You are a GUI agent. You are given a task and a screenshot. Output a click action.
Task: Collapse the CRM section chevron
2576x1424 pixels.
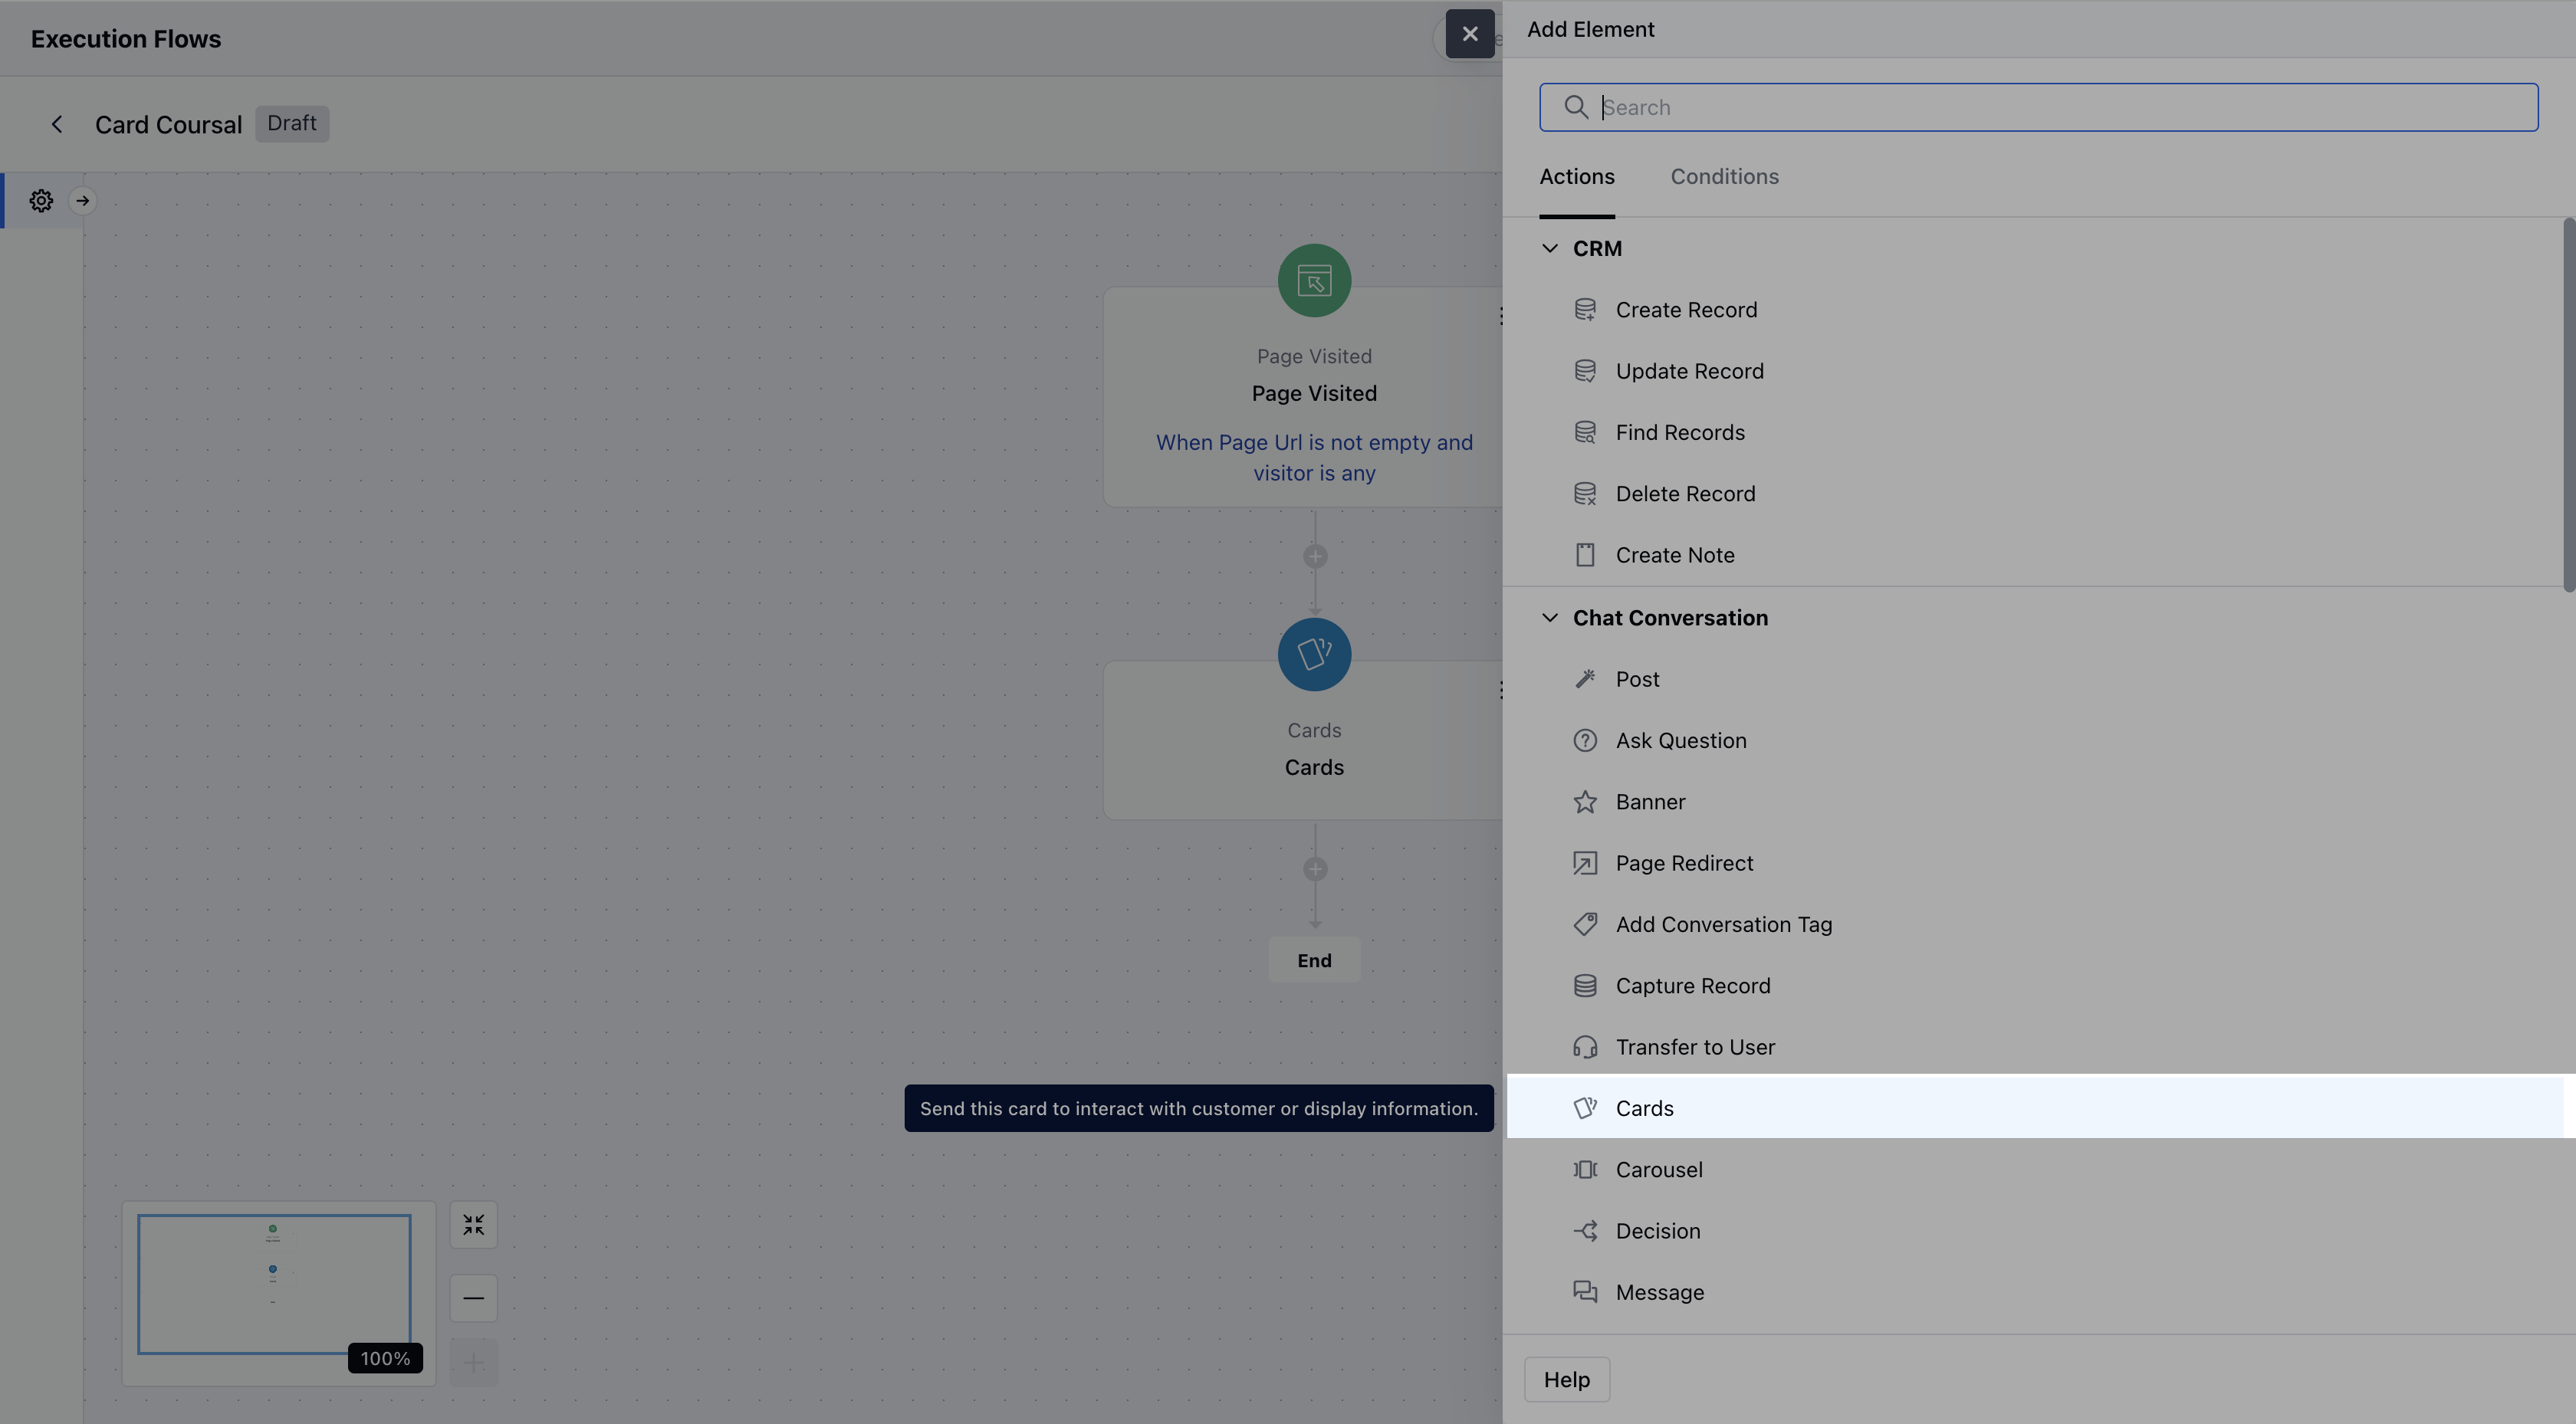(1550, 248)
